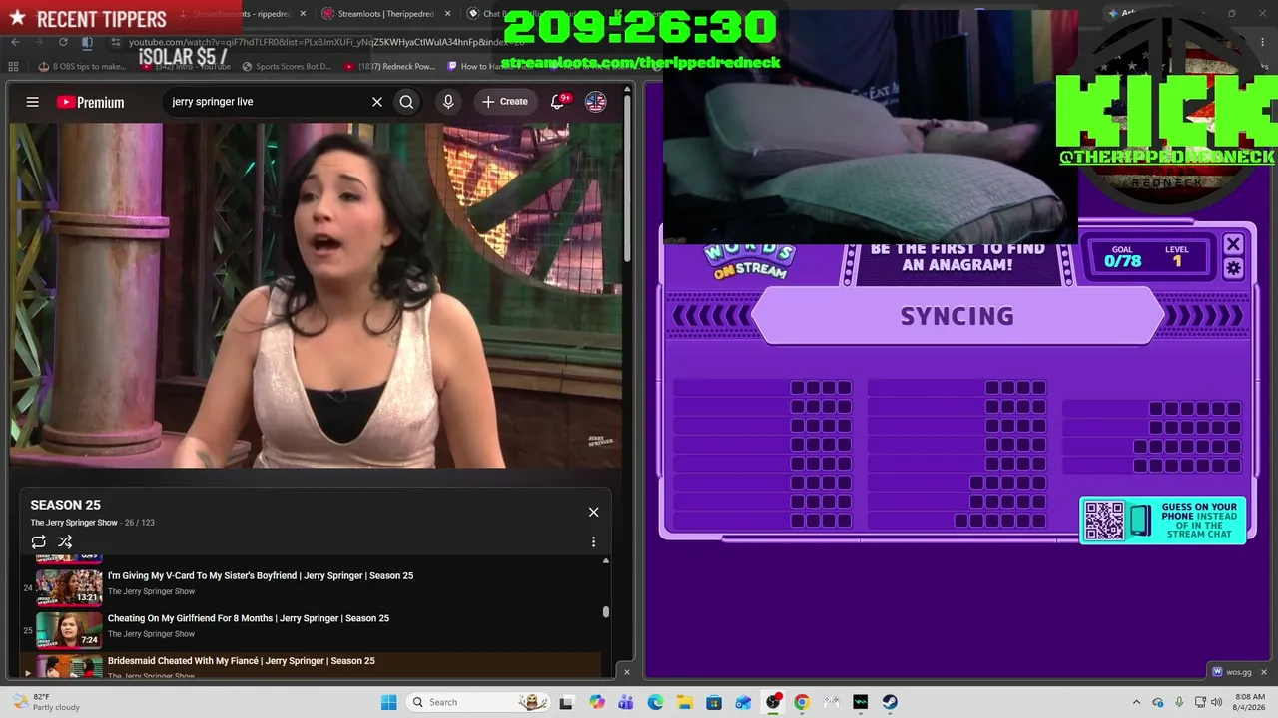
Task: Focus the YouTube search box
Action: [x=265, y=102]
